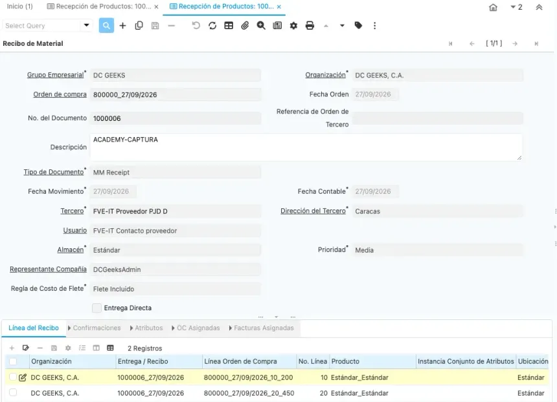Screen dimensions: 557x402
Task: Select the checkbox for line 10 row
Action: click(x=13, y=377)
